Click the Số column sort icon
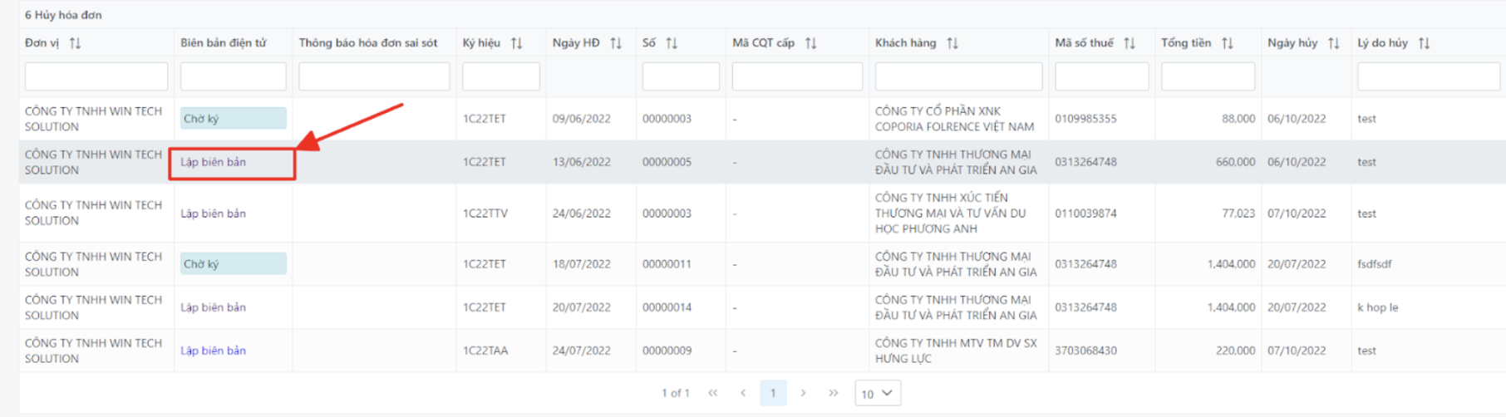This screenshot has width=1506, height=417. click(672, 43)
